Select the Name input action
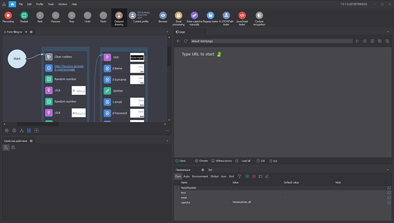This screenshot has width=394, height=223. click(124, 69)
